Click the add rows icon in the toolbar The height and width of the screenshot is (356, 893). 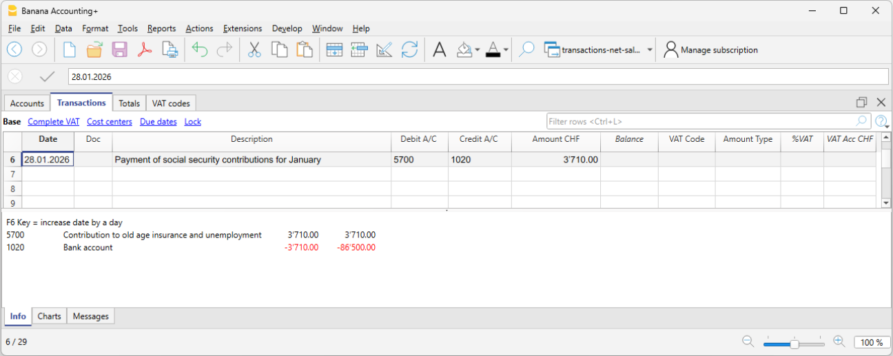point(334,50)
